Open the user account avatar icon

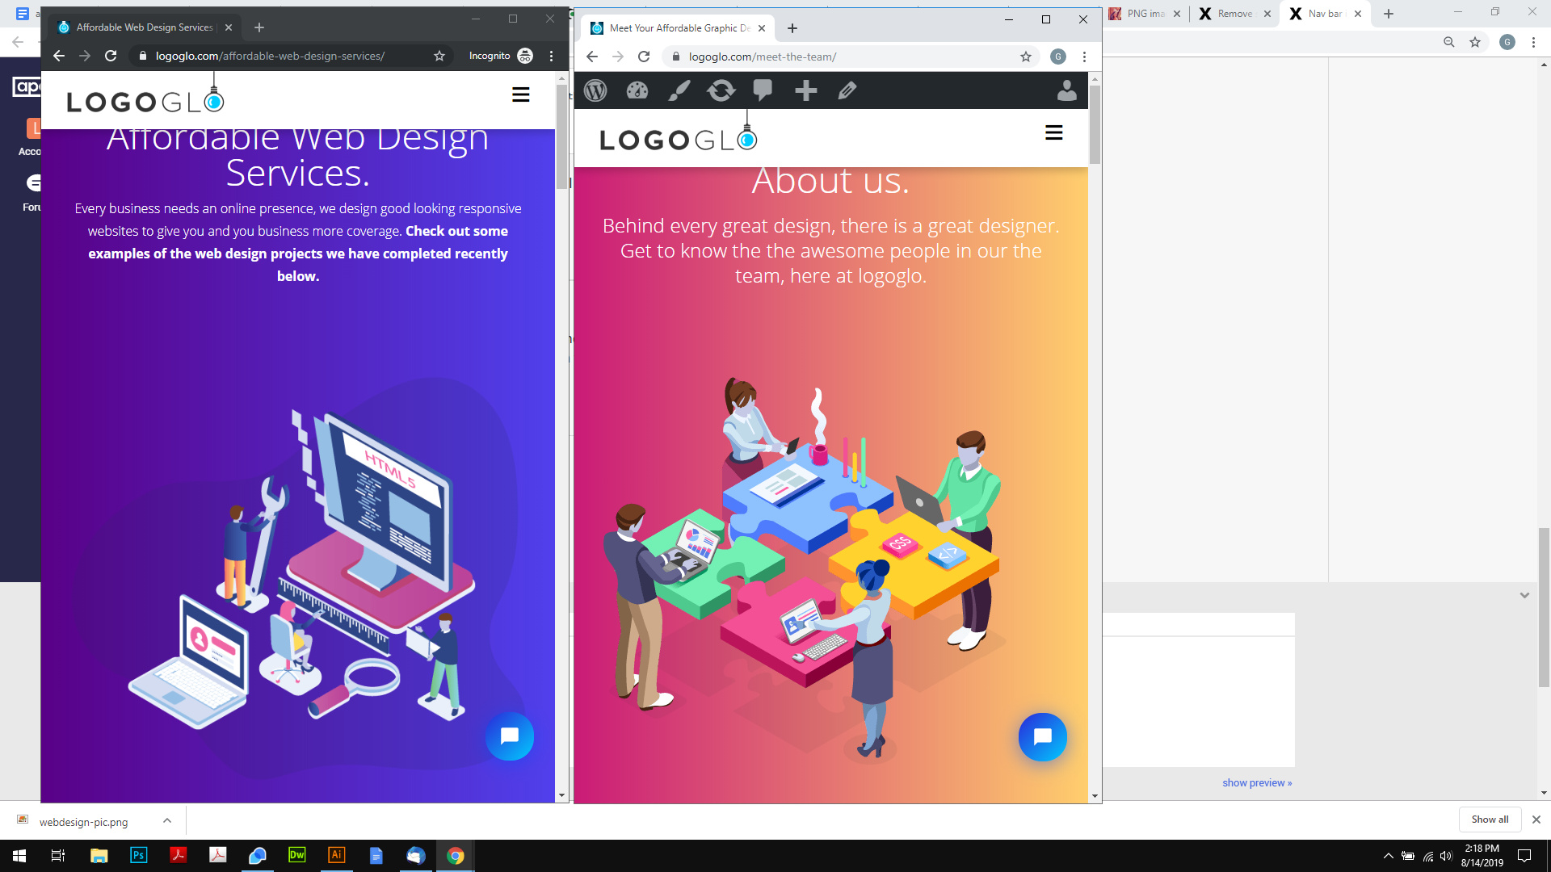coord(1066,90)
